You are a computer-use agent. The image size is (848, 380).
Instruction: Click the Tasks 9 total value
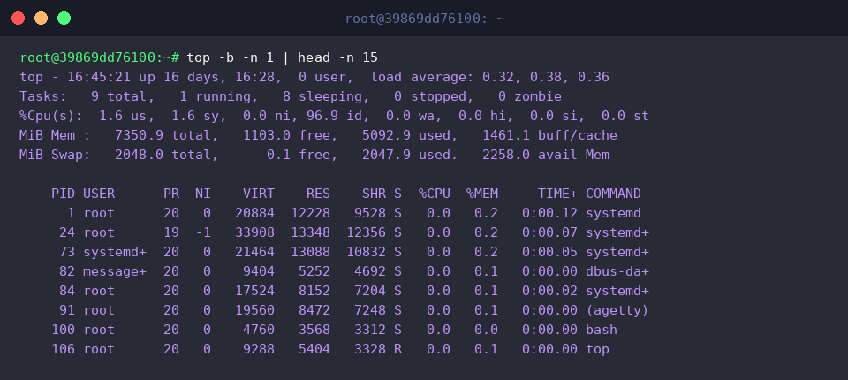coord(123,96)
